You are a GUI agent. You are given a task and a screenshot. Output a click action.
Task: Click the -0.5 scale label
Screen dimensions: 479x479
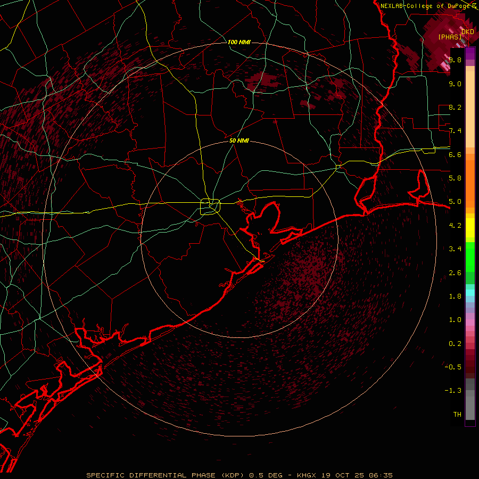[453, 367]
